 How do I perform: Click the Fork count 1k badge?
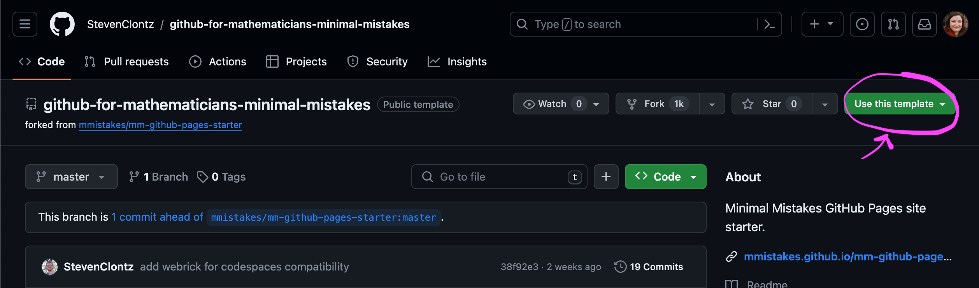[x=679, y=104]
